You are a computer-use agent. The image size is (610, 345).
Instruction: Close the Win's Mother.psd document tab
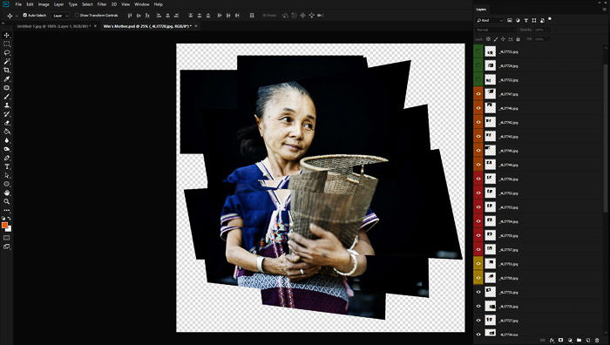[x=196, y=26]
